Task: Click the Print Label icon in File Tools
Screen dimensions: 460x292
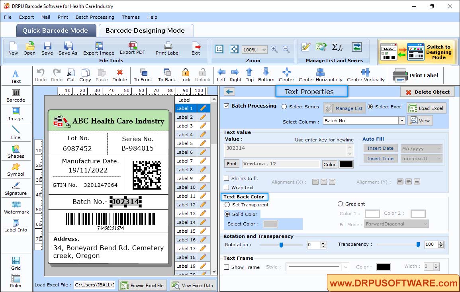Action: click(x=168, y=49)
